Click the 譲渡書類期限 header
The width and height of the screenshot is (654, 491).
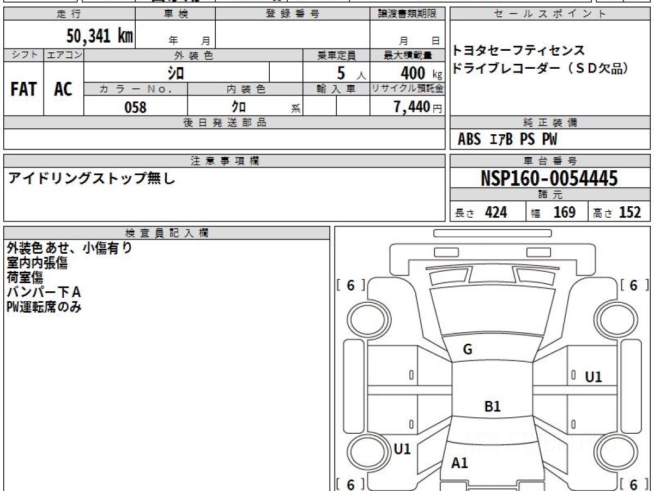click(407, 14)
